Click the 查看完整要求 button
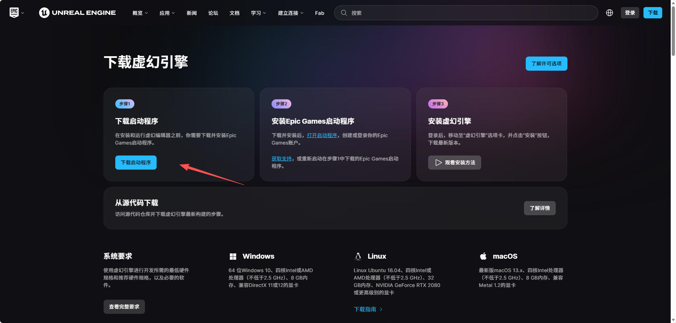The height and width of the screenshot is (323, 676). [x=124, y=307]
